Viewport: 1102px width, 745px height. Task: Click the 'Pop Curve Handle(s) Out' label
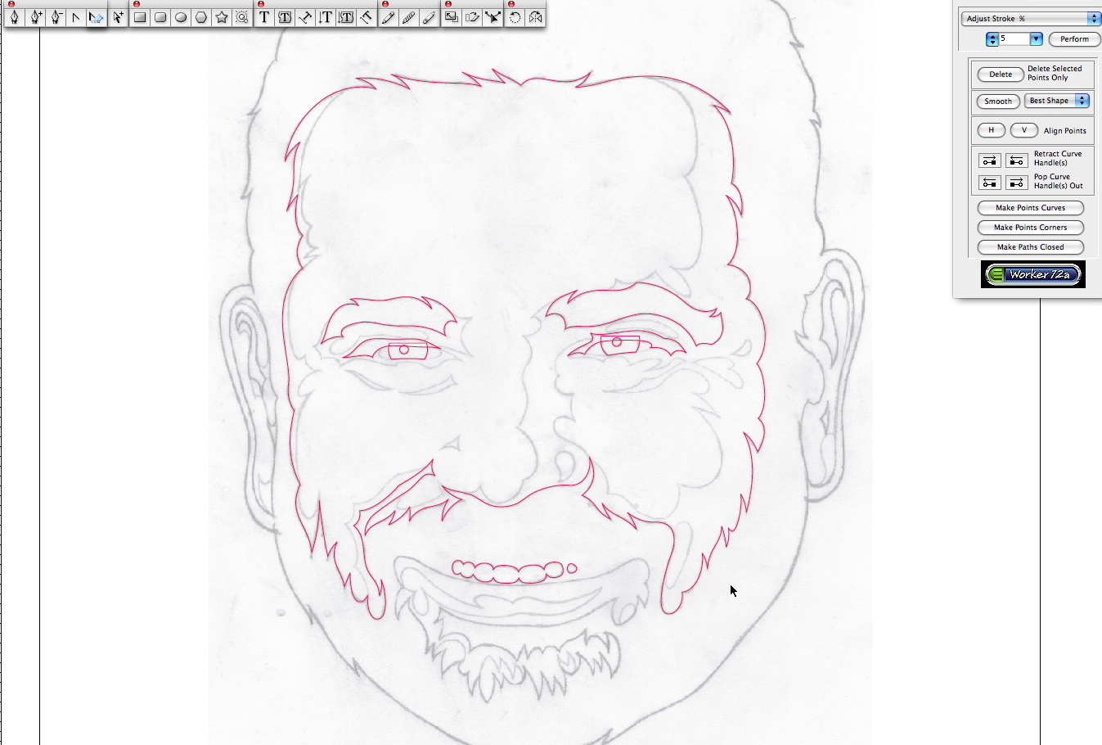pos(1059,181)
